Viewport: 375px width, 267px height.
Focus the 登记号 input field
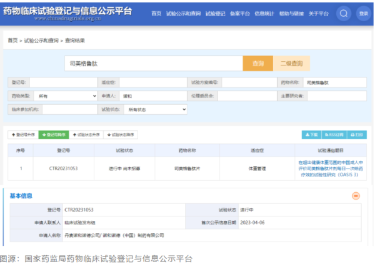[63, 82]
